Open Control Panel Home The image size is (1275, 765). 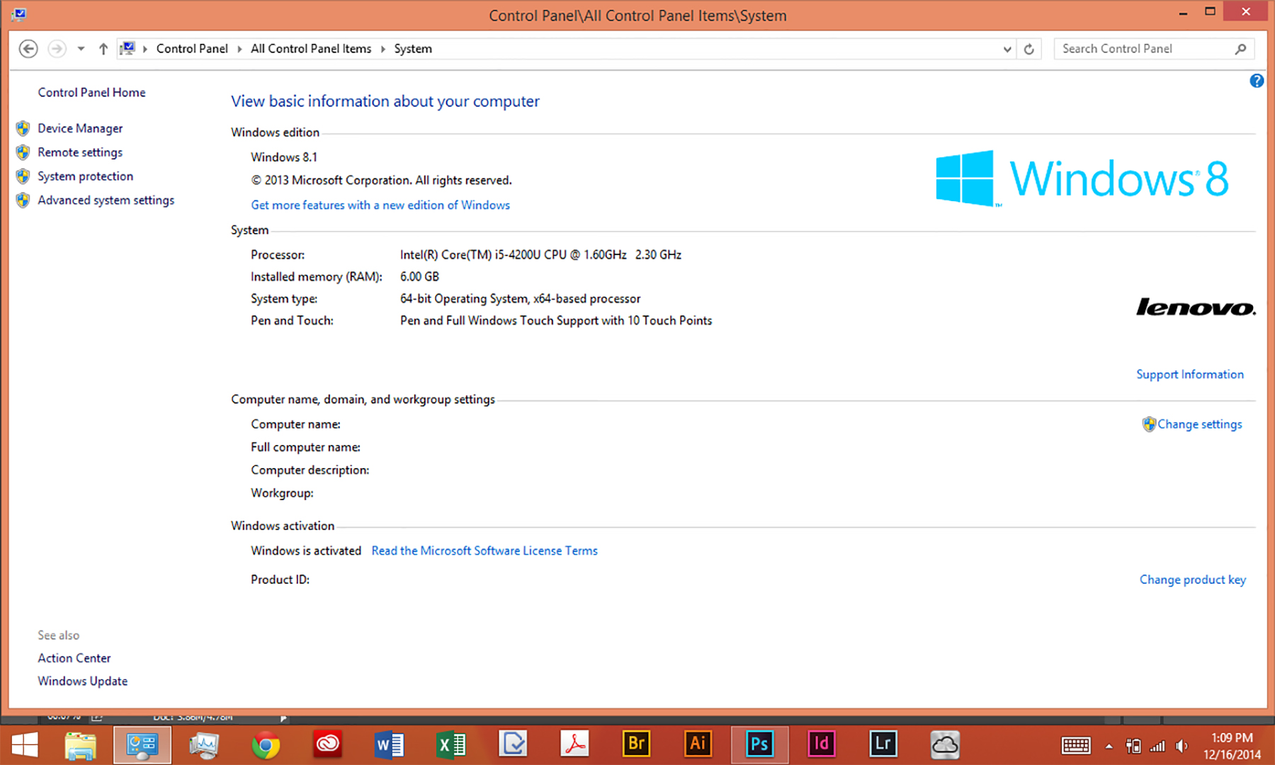(x=92, y=92)
